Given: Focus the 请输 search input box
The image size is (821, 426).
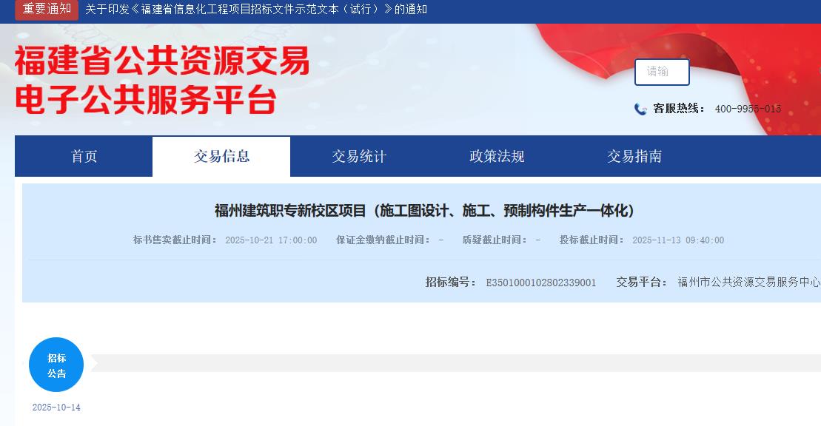Looking at the screenshot, I should point(662,72).
